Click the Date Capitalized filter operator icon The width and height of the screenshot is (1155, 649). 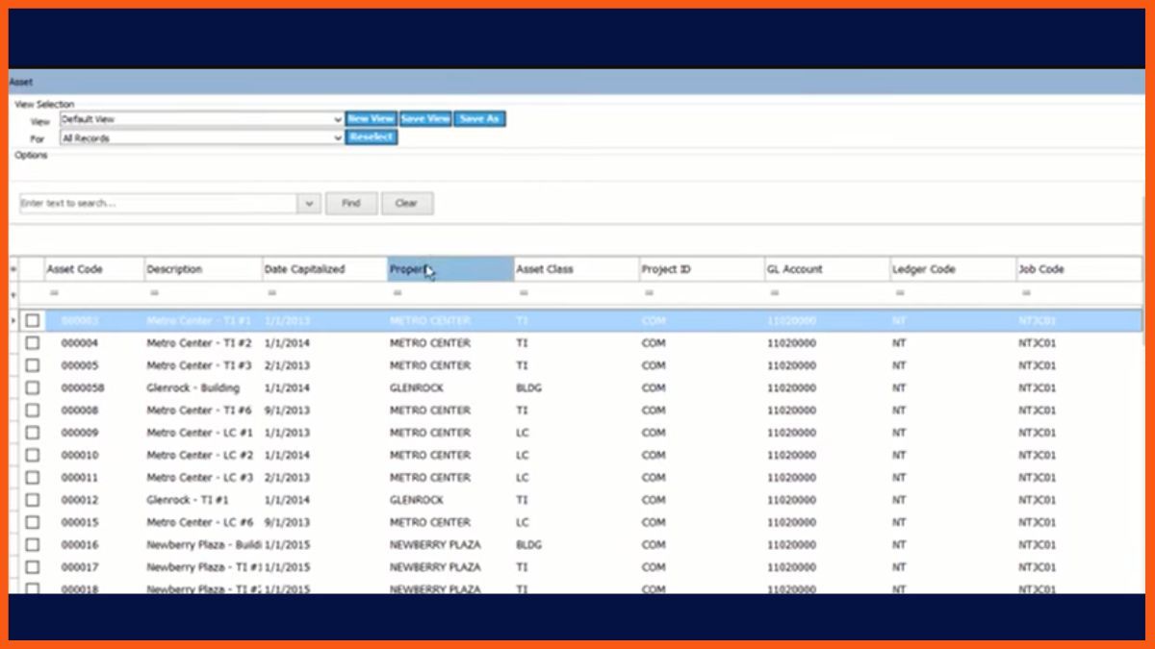tap(271, 292)
